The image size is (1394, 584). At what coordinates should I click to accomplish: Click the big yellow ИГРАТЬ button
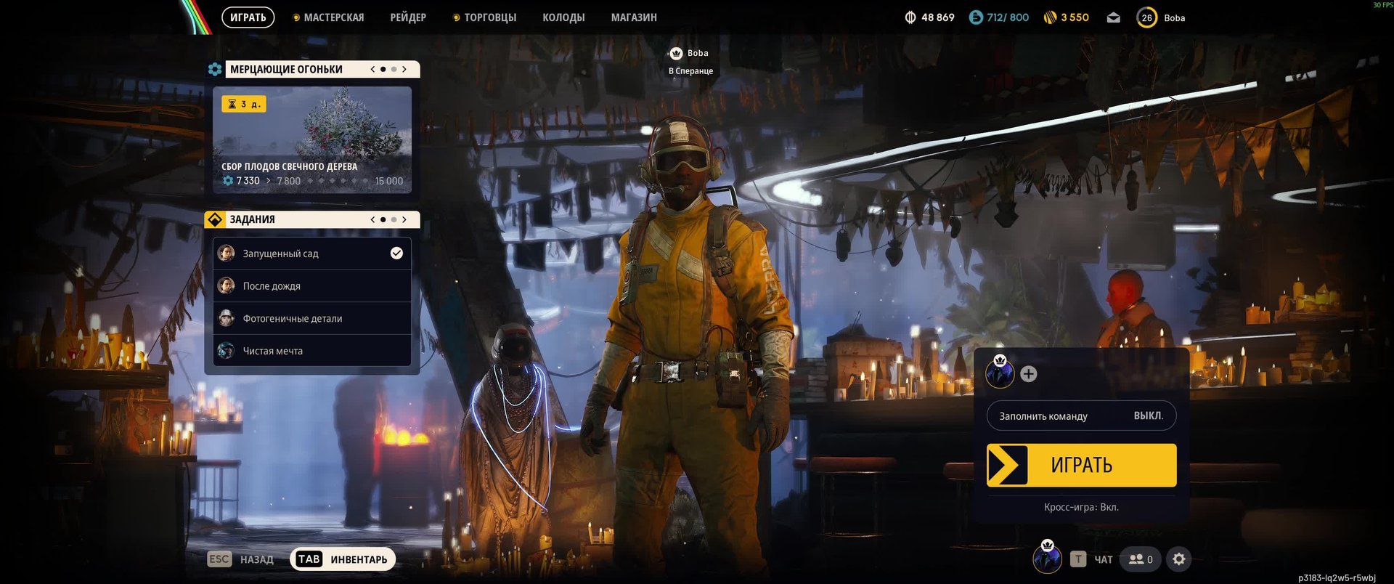click(x=1081, y=465)
